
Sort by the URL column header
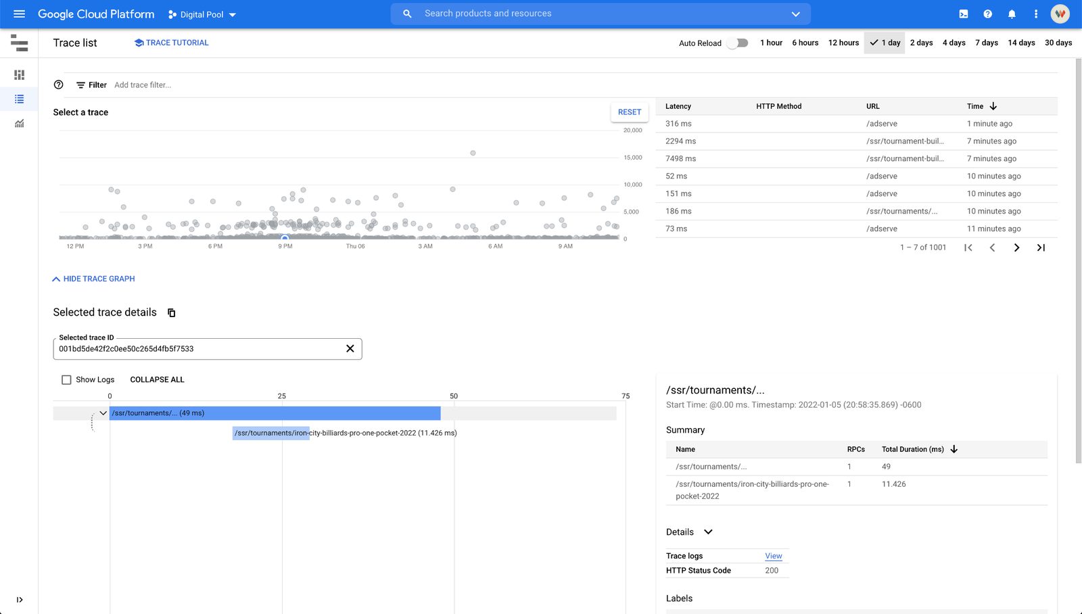pos(873,106)
